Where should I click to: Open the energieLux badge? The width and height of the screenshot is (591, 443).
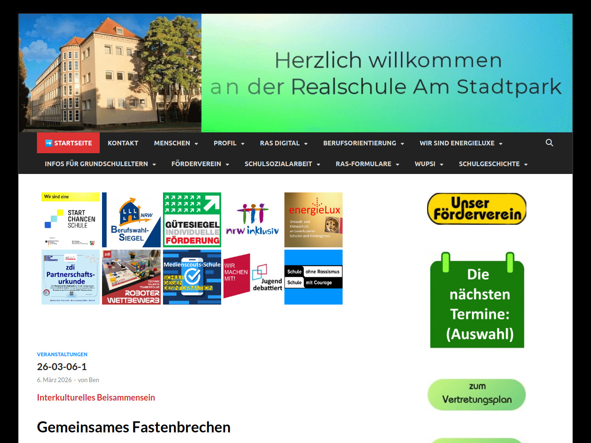pyautogui.click(x=314, y=220)
